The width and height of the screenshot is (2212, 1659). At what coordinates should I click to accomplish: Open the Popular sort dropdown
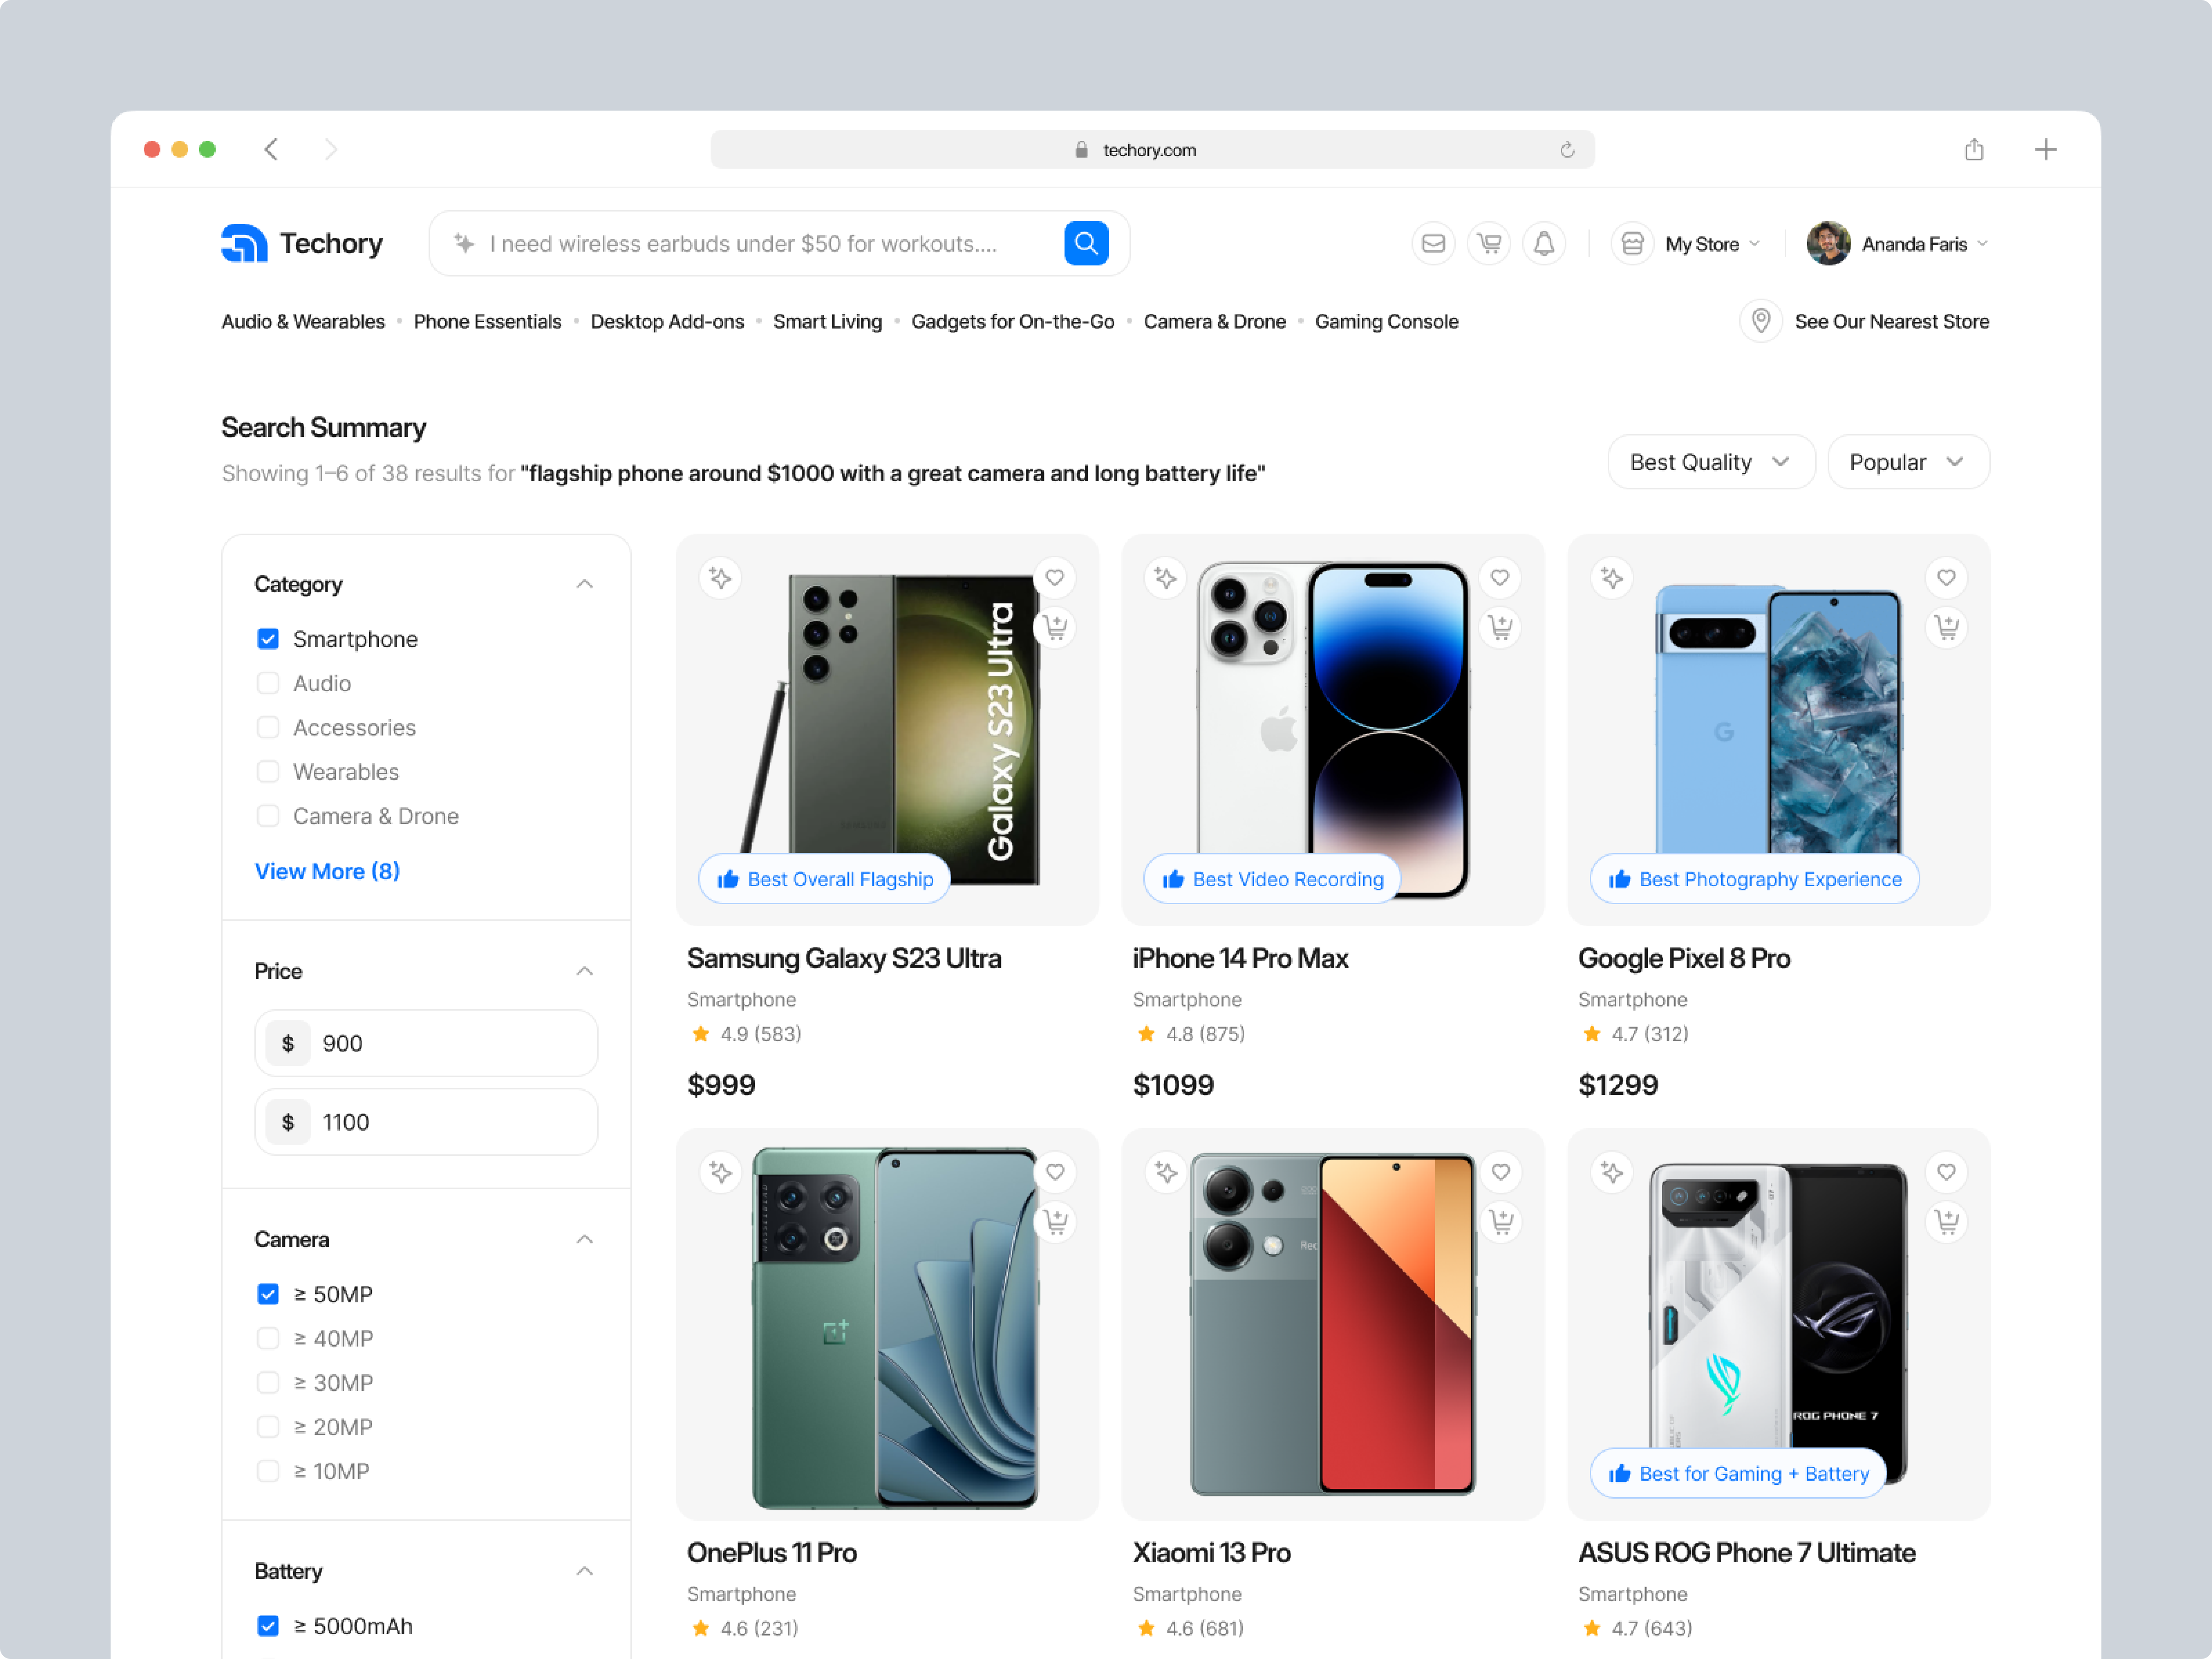click(1907, 461)
